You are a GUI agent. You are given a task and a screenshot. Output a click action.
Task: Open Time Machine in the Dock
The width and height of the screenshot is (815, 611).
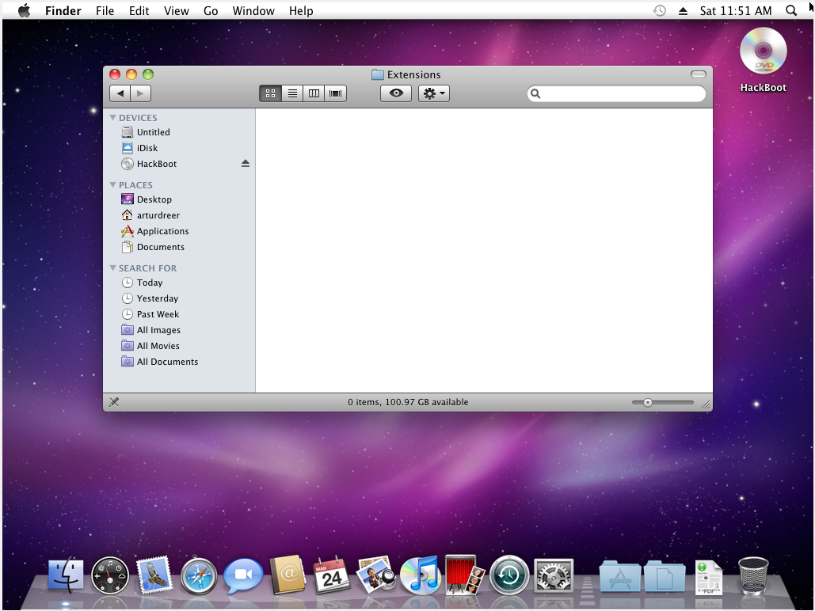pos(508,575)
